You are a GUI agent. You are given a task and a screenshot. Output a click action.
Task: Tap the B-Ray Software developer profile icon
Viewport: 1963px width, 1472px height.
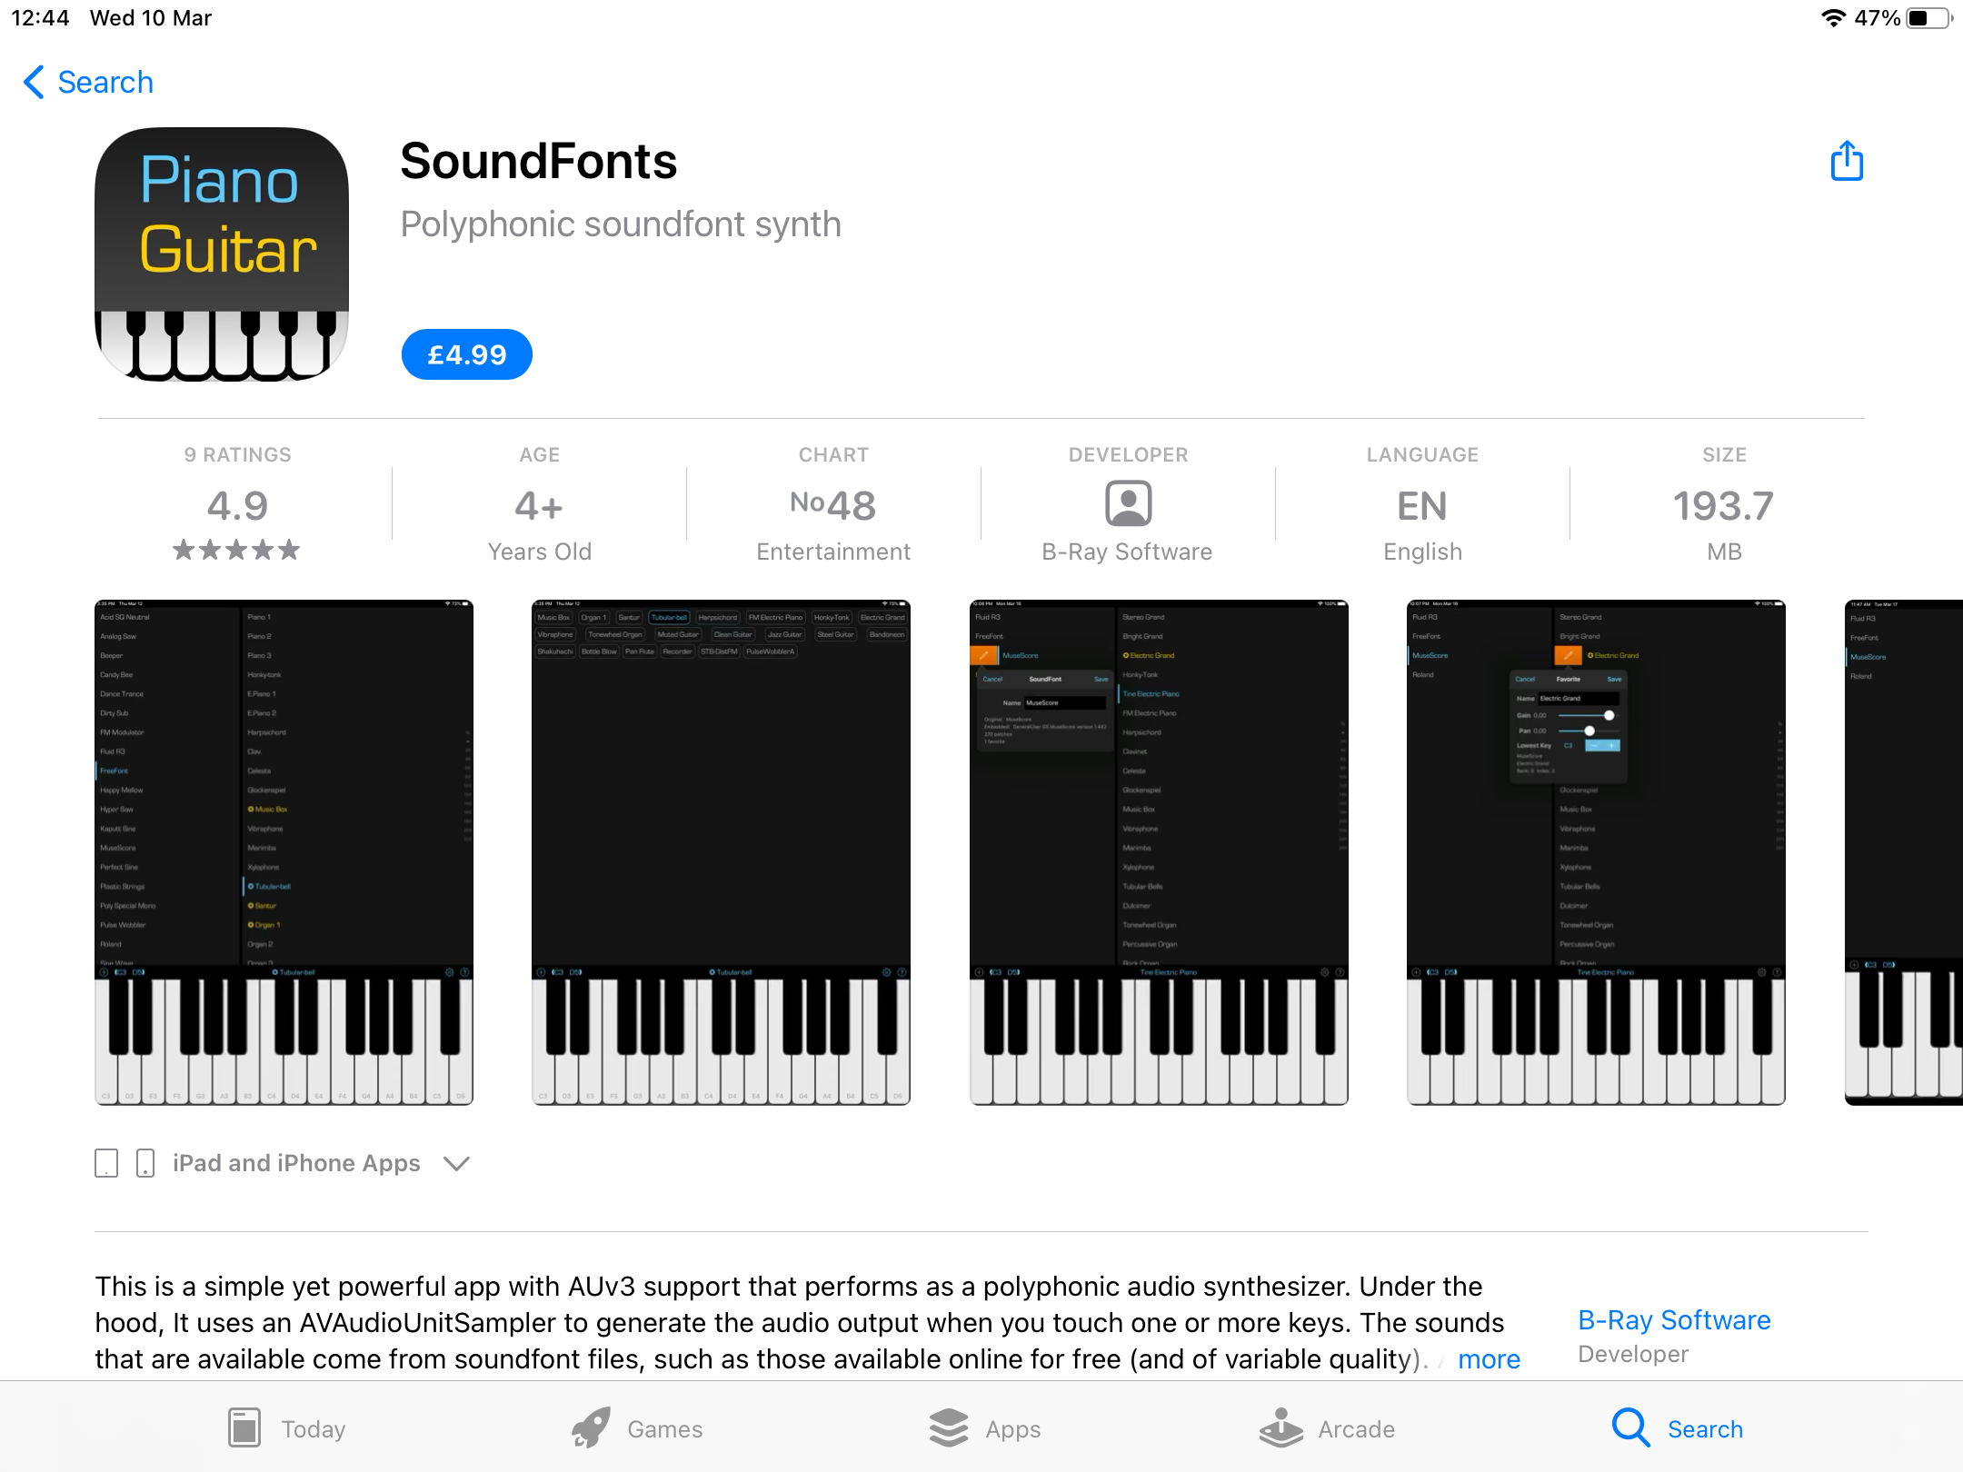(1128, 503)
